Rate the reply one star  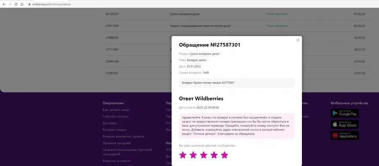coord(183,155)
